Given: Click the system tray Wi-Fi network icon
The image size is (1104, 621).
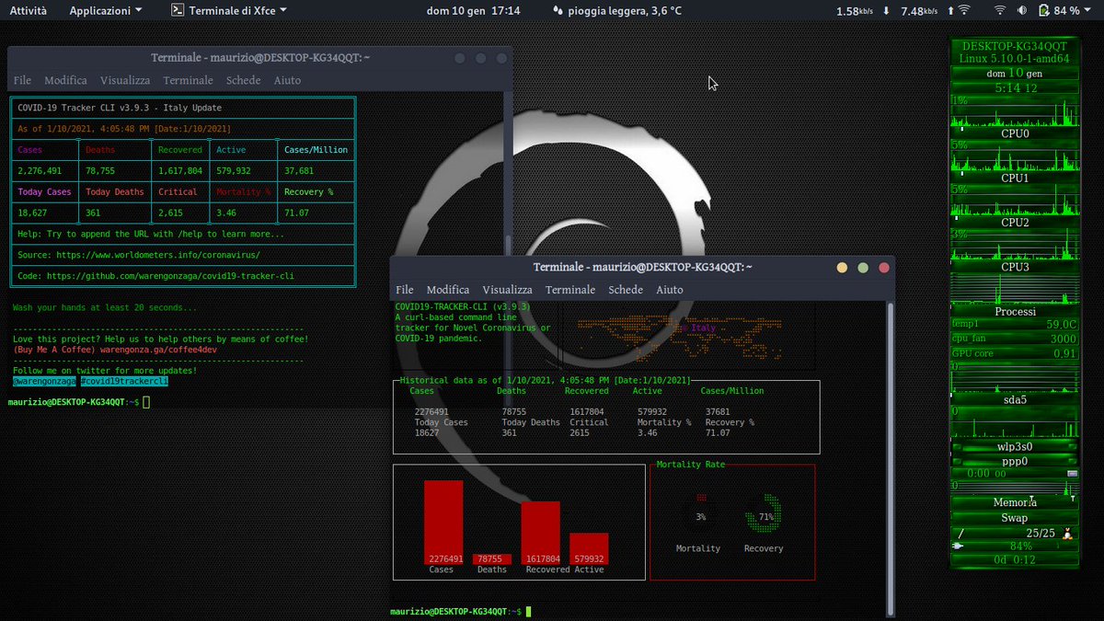Looking at the screenshot, I should [x=1000, y=11].
